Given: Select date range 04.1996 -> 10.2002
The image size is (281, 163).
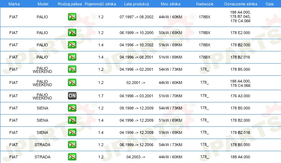Looking at the screenshot, I should pyautogui.click(x=137, y=45).
